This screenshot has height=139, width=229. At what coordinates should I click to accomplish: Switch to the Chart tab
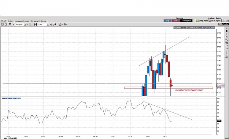click(3, 21)
